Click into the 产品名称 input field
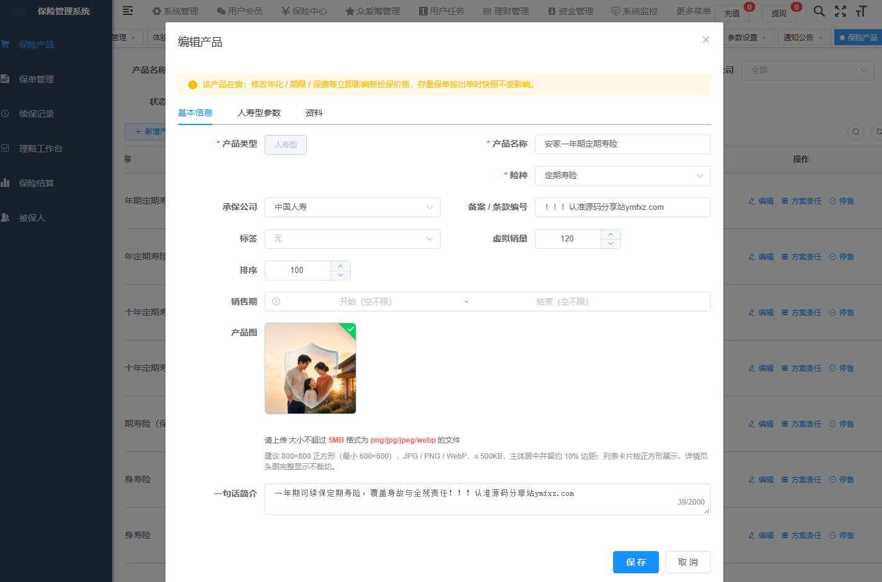Screen dimensions: 882x582 tap(622, 144)
